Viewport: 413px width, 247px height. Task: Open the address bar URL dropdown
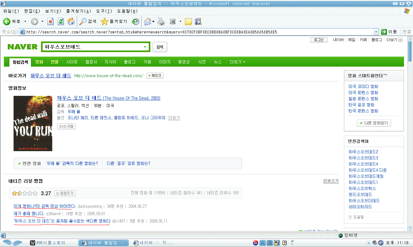pos(376,32)
